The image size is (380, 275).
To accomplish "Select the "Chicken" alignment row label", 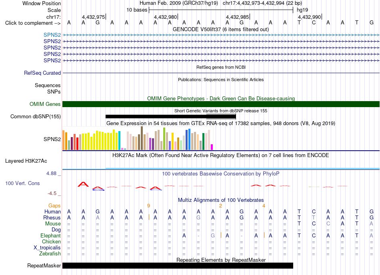I will (x=51, y=241).
